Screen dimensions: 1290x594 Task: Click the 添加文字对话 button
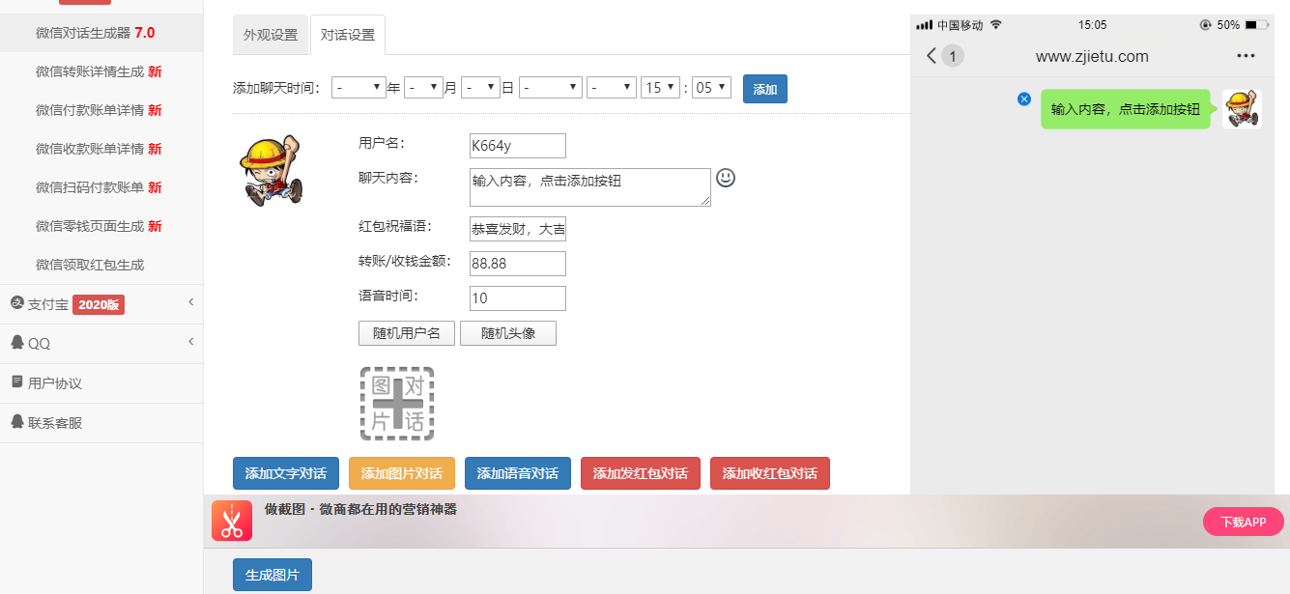286,473
